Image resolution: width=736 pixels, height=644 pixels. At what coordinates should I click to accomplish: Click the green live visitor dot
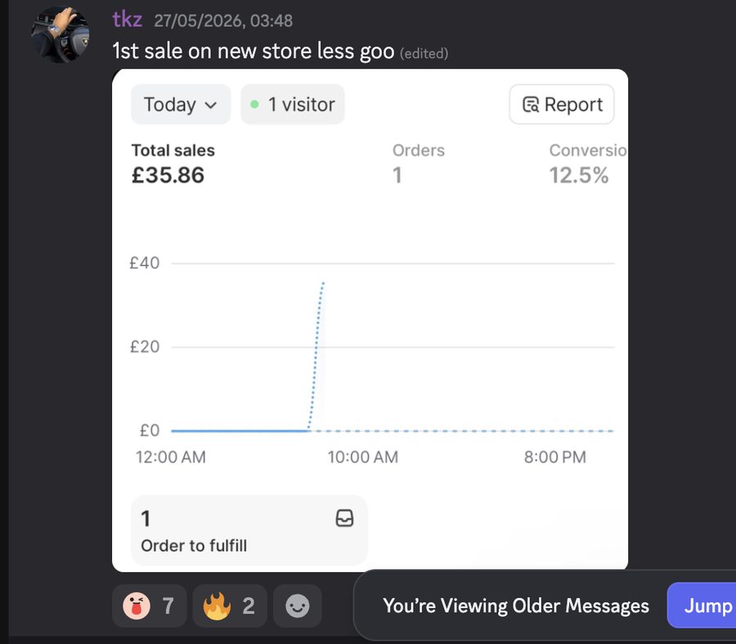[254, 104]
